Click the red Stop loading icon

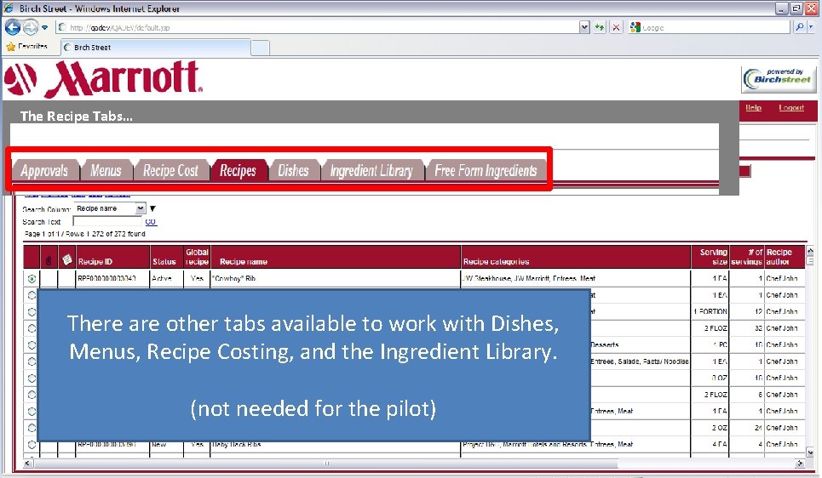click(x=617, y=27)
